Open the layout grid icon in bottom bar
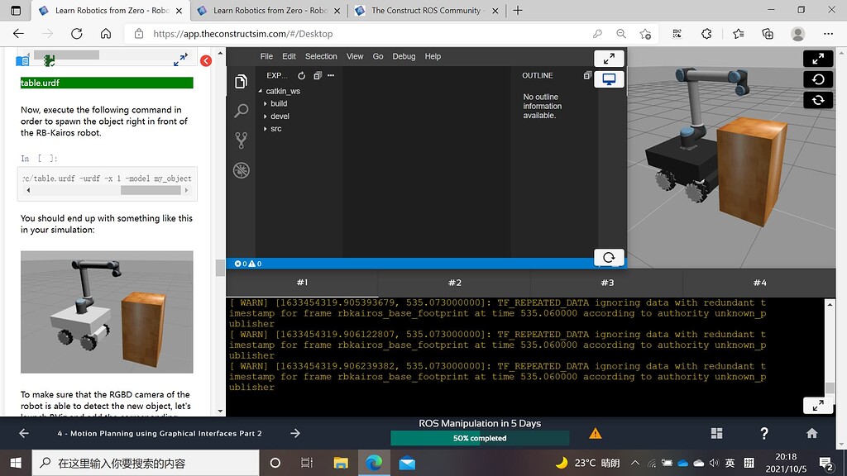847x476 pixels. pyautogui.click(x=717, y=433)
